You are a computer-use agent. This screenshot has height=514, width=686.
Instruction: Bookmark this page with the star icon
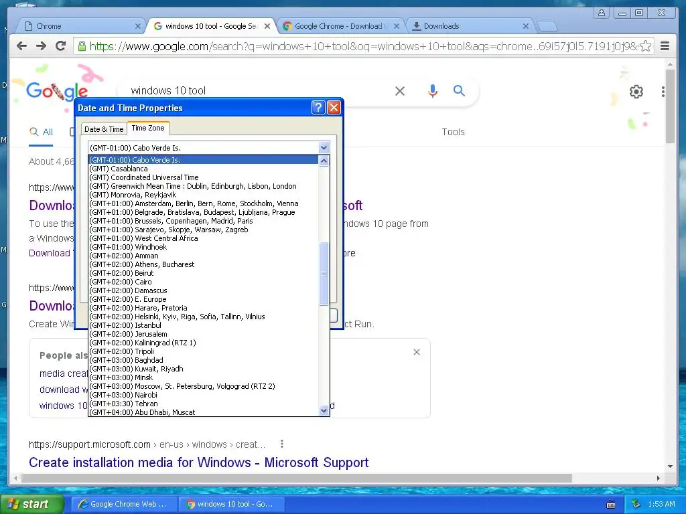(645, 46)
